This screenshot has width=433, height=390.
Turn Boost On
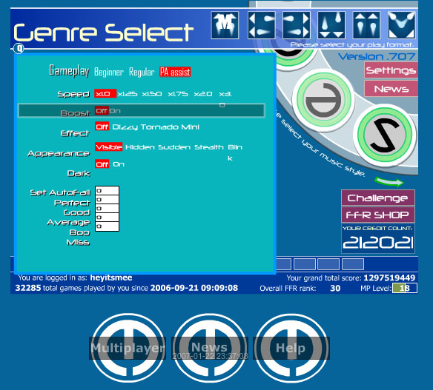pyautogui.click(x=115, y=111)
